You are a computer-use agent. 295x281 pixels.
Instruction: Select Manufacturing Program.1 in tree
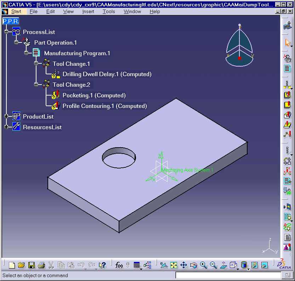pos(77,53)
